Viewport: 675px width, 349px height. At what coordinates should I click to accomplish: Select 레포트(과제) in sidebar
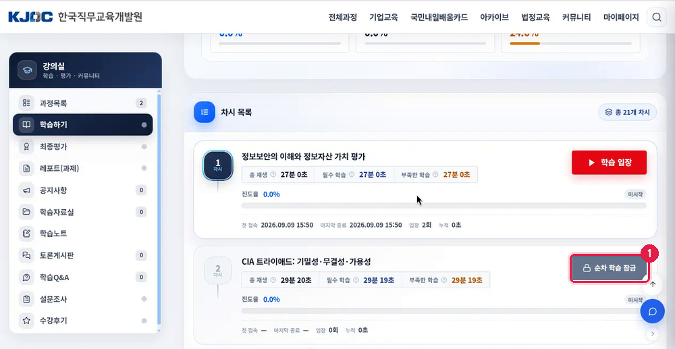pyautogui.click(x=82, y=168)
